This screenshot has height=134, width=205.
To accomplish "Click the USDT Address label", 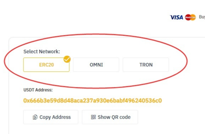I will tap(38, 90).
